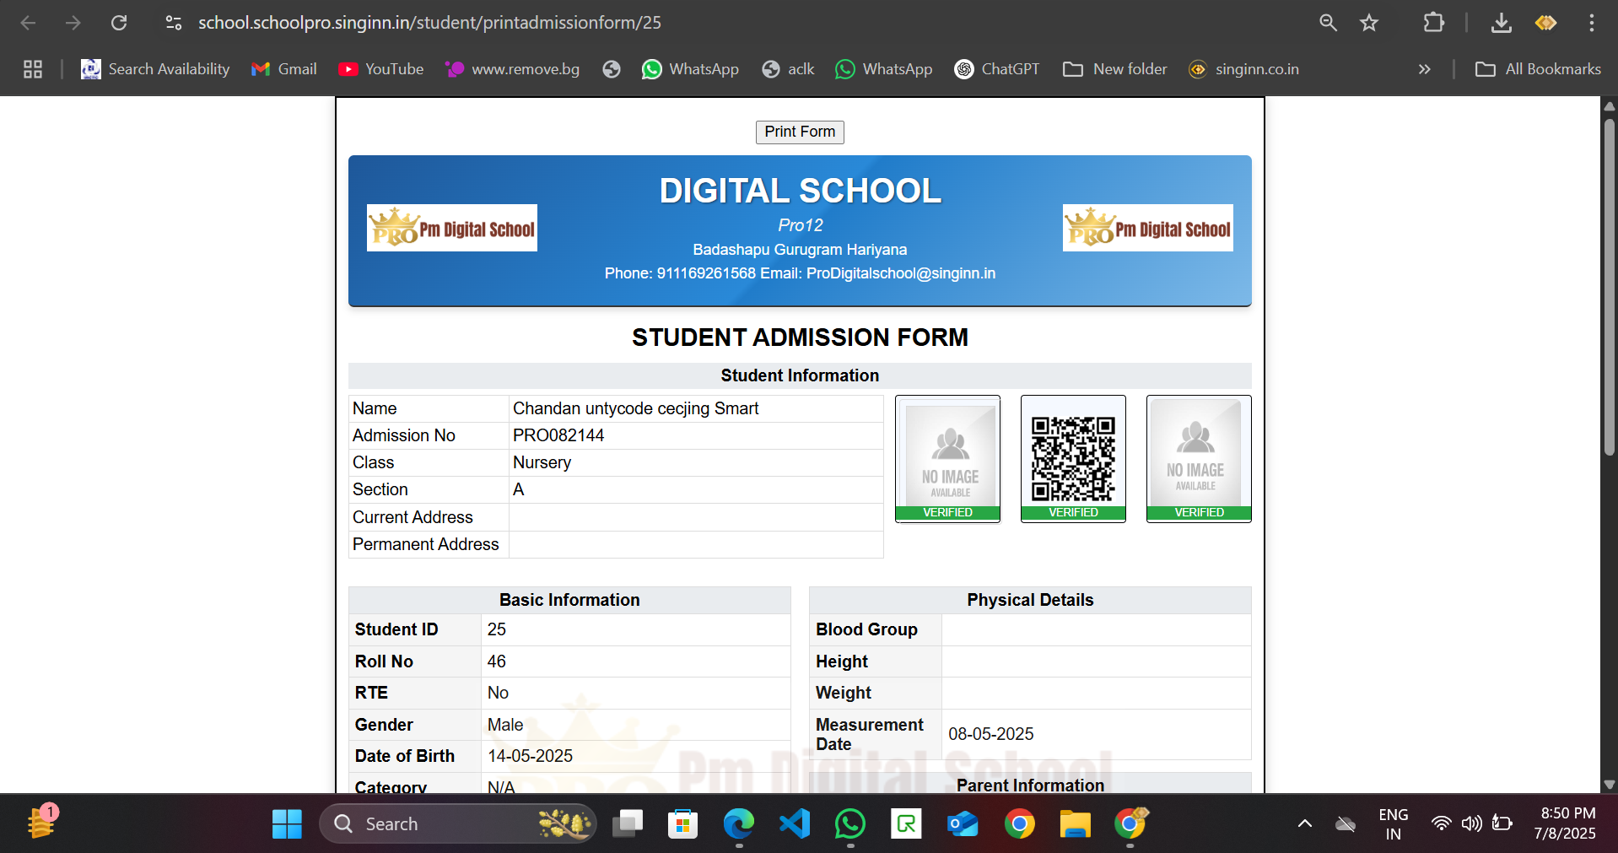Click the first No Image Available photo
Image resolution: width=1618 pixels, height=853 pixels.
948,458
